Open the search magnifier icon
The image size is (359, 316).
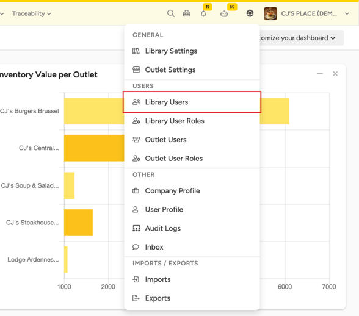[170, 13]
